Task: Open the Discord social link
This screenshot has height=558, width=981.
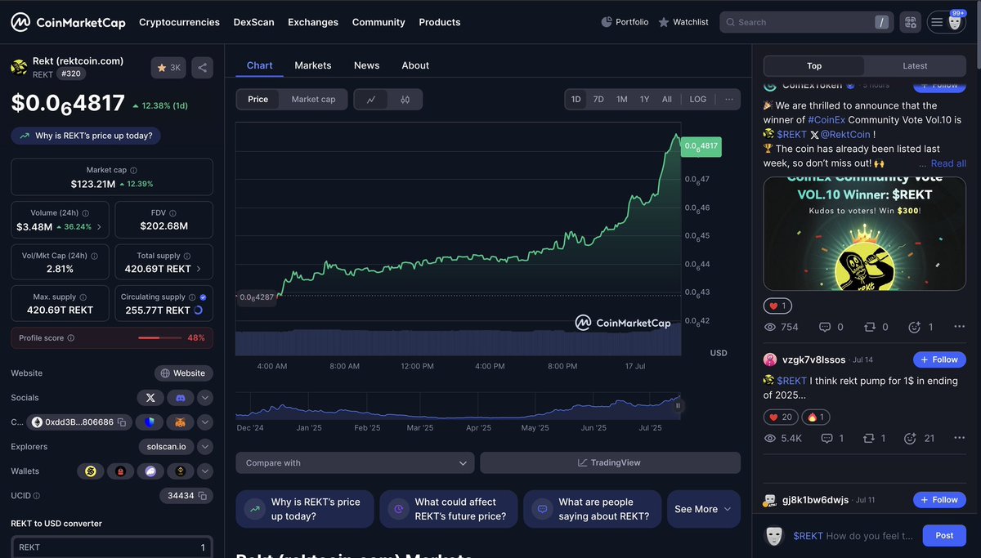Action: (181, 398)
